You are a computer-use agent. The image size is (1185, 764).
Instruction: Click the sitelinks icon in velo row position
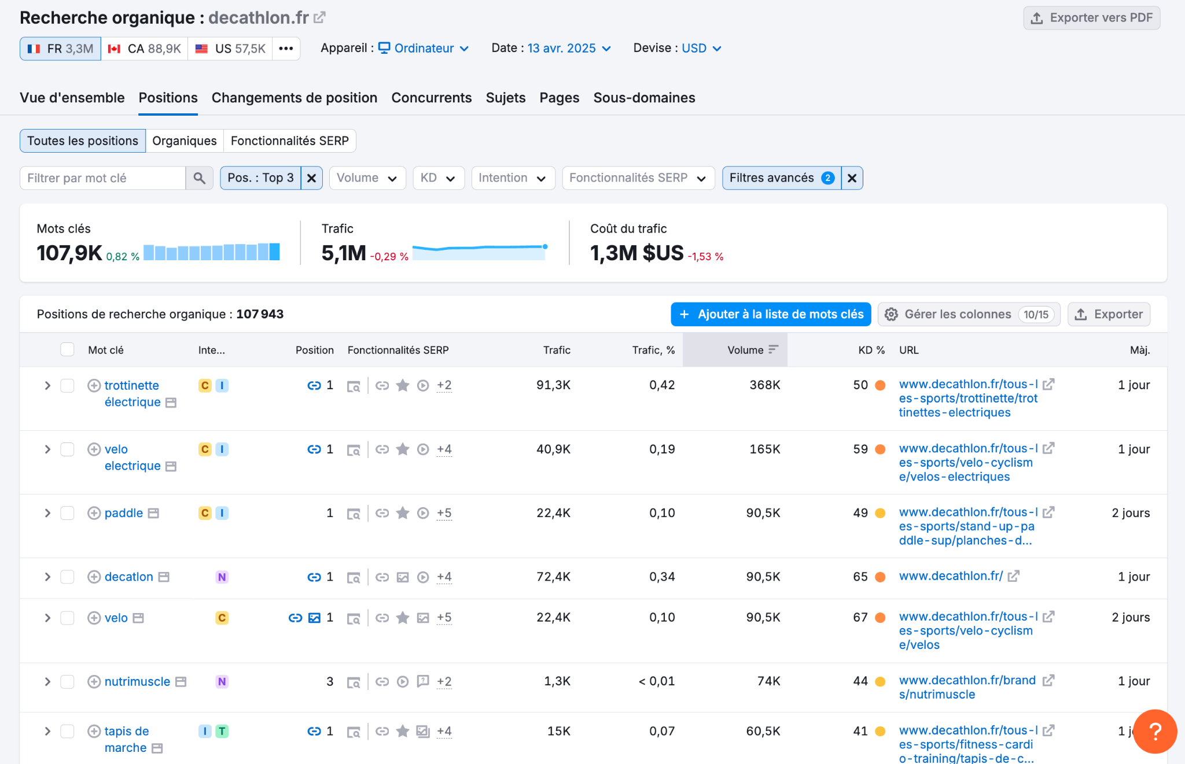click(295, 618)
